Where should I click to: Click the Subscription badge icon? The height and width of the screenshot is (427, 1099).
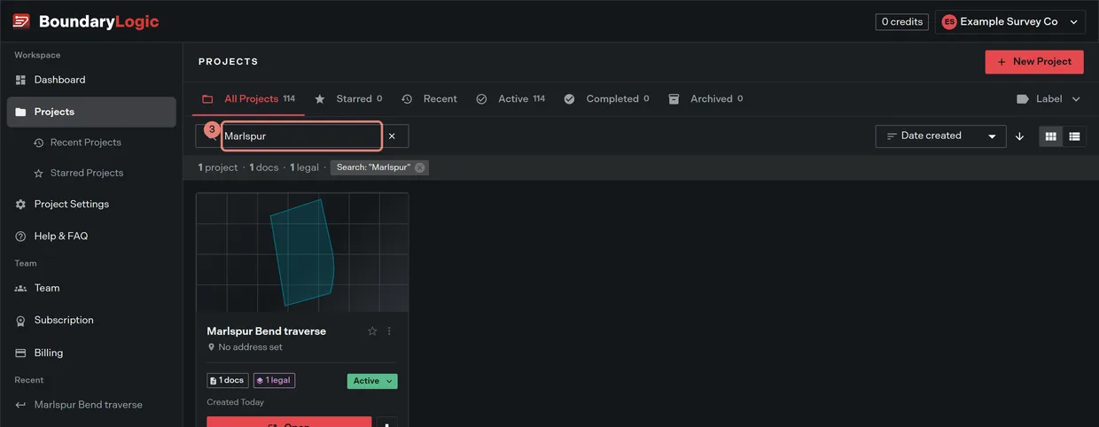click(x=21, y=321)
